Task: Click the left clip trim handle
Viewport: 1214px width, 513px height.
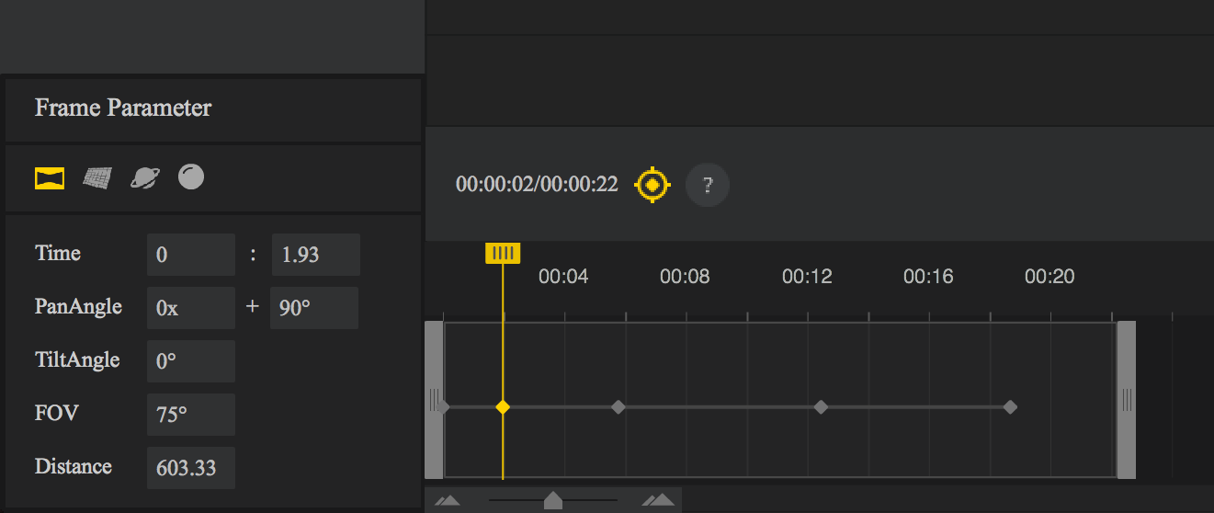Action: (434, 400)
